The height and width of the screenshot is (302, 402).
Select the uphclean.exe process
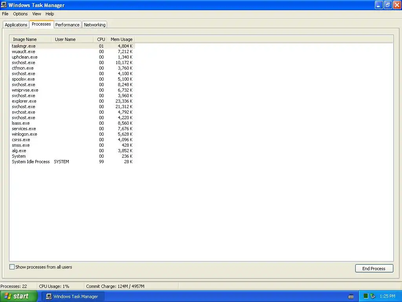tap(72, 57)
